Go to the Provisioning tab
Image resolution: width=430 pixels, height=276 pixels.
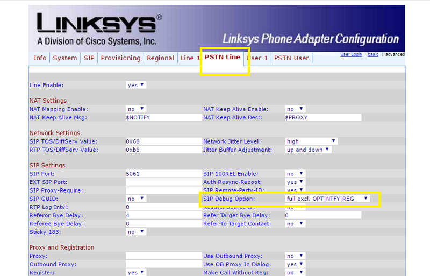click(120, 58)
